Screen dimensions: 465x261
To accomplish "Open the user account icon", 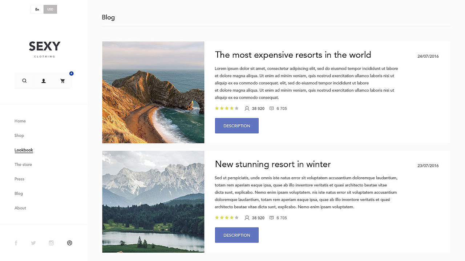I will click(x=44, y=81).
